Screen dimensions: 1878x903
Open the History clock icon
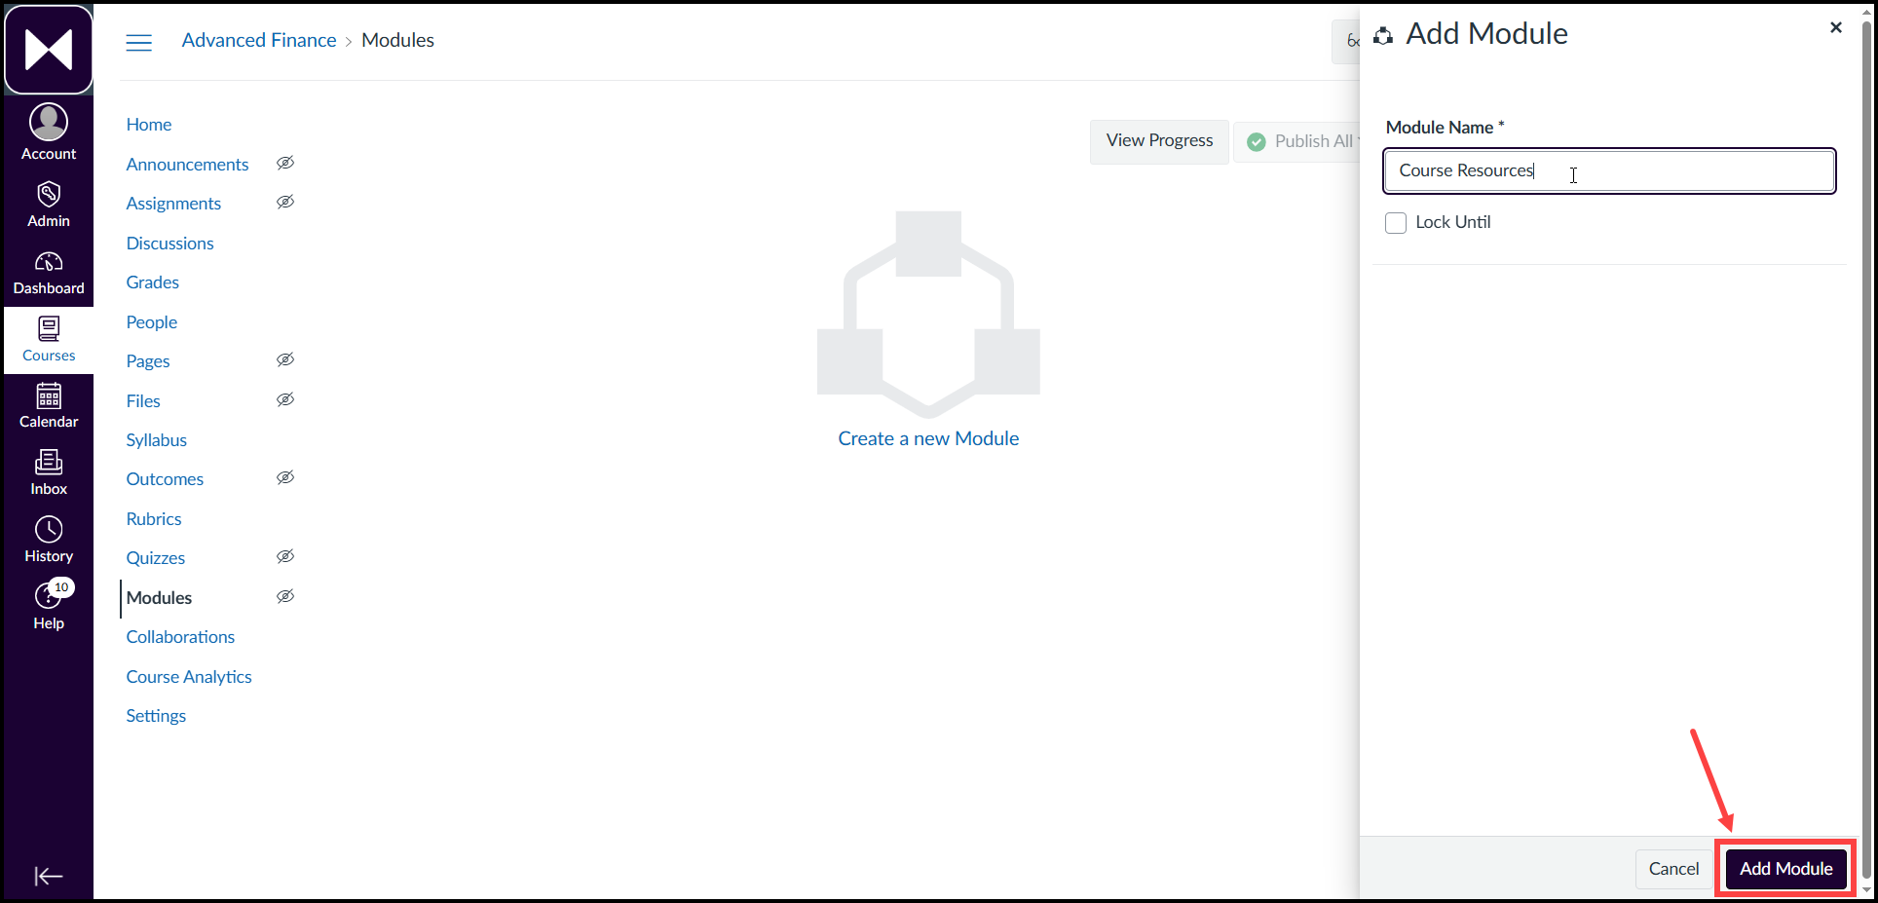[x=49, y=529]
